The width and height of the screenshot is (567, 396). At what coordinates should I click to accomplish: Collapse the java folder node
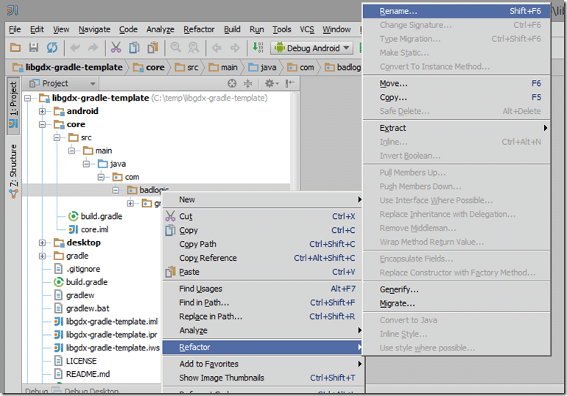[86, 164]
